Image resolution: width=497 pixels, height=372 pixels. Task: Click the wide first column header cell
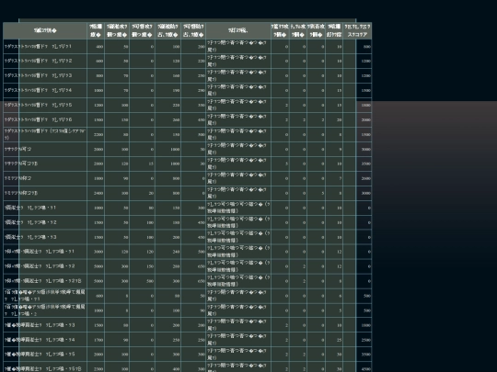(x=45, y=30)
